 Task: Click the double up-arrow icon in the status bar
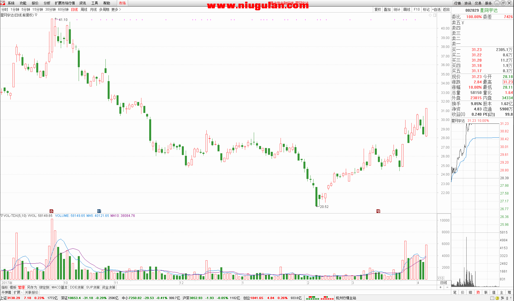(507, 298)
